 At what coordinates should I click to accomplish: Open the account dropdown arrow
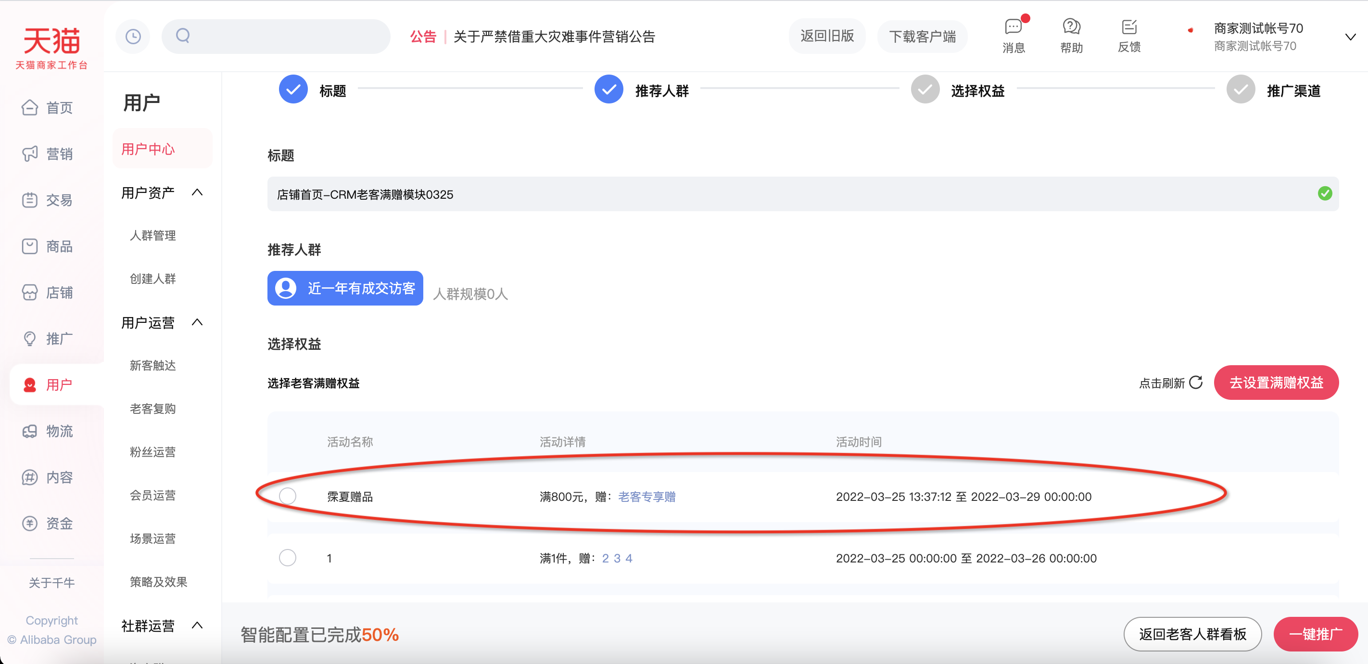[x=1350, y=37]
